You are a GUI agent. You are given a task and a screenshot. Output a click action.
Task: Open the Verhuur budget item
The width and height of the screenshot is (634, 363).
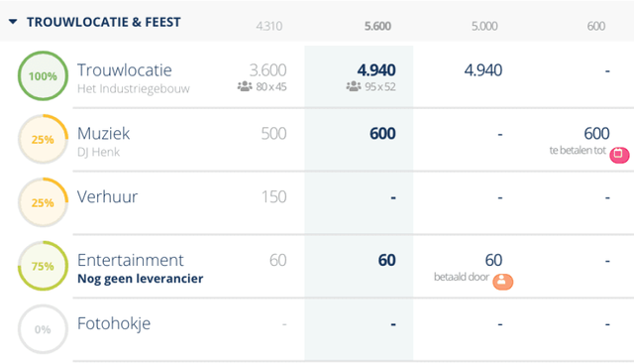pos(108,197)
